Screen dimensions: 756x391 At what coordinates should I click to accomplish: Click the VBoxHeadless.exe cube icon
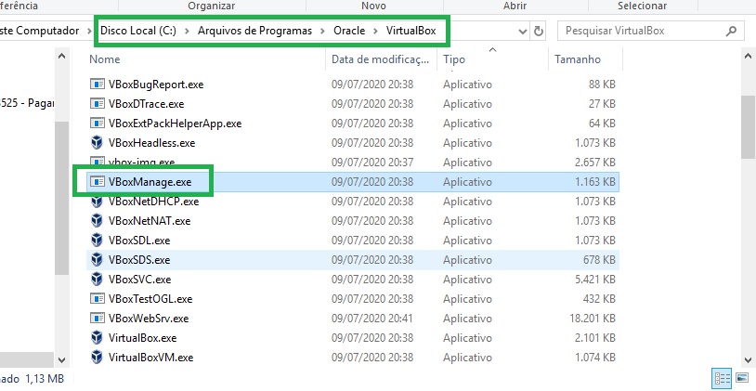pyautogui.click(x=98, y=143)
